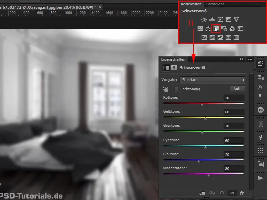Select the Color Balance adjustment icon

(209, 29)
